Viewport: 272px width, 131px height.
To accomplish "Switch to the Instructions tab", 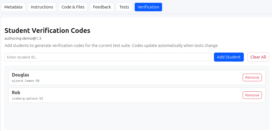I will (42, 7).
